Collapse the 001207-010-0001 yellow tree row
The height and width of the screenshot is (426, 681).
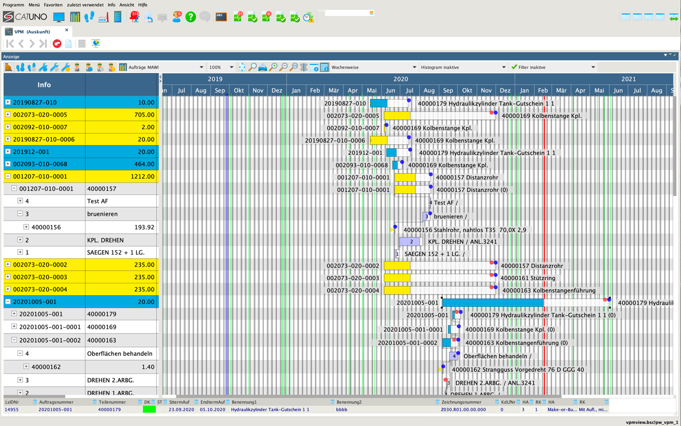[x=8, y=176]
